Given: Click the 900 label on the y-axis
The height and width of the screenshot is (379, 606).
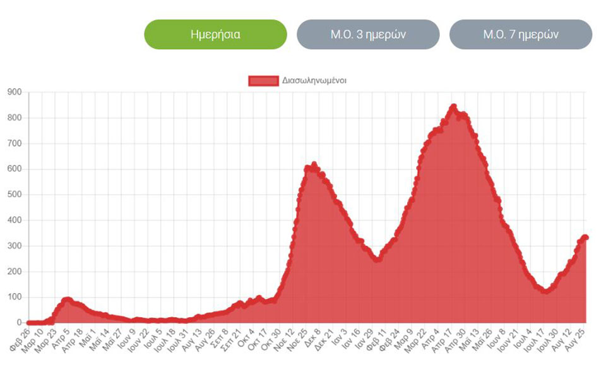Looking at the screenshot, I should point(15,92).
